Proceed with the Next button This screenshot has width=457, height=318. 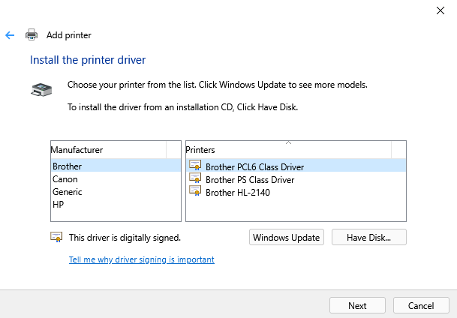[358, 305]
